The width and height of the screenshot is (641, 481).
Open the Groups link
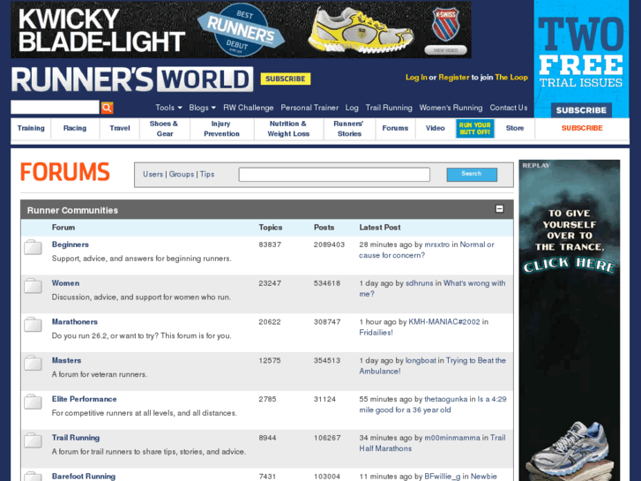pos(182,175)
